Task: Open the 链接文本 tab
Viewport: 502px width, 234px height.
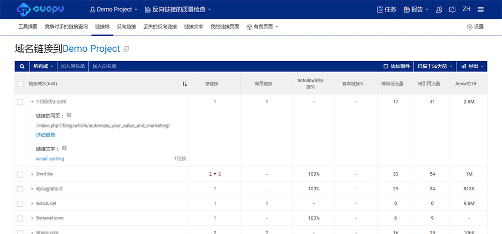Action: click(x=194, y=27)
